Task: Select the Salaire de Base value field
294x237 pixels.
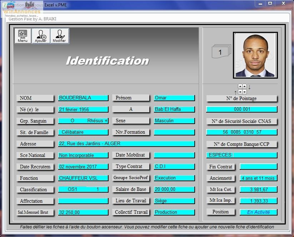Action: pos(174,189)
